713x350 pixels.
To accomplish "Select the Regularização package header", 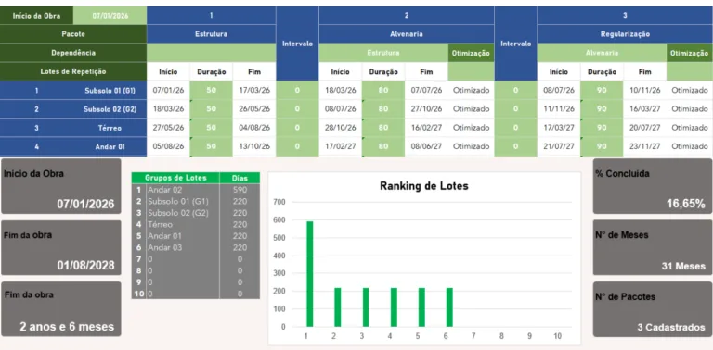I will click(x=625, y=34).
